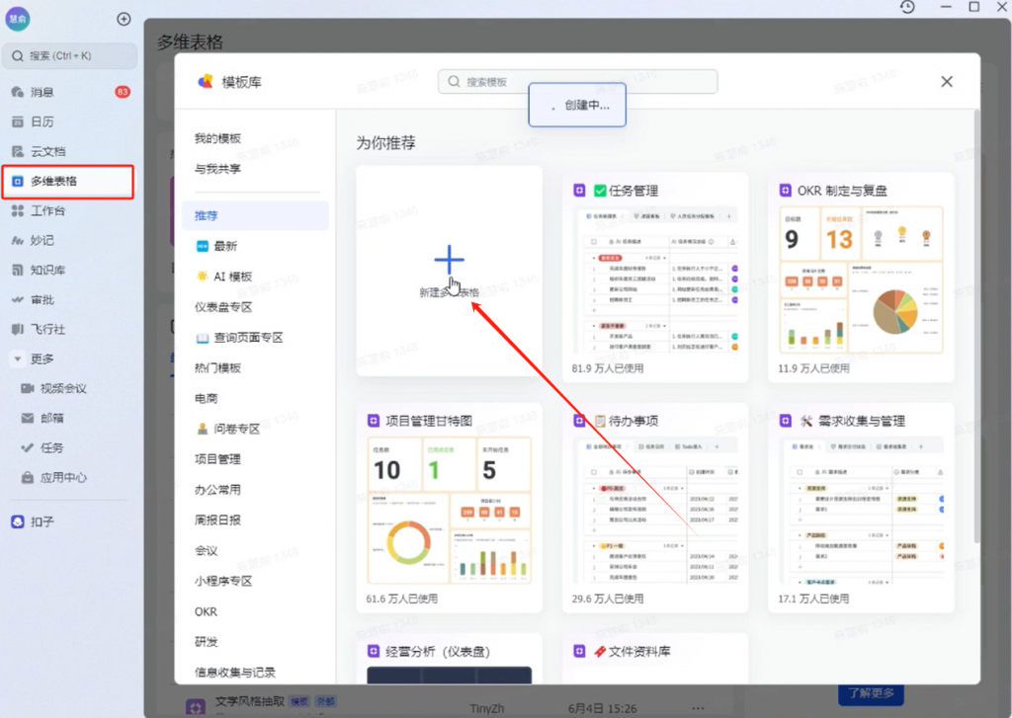Open the 扣子 app icon
1012x718 pixels.
[x=18, y=521]
